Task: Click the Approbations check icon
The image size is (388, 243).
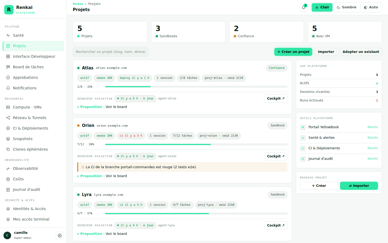Action: 8,77
